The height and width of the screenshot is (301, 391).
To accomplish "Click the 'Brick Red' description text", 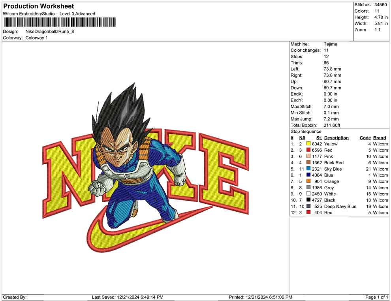I will (x=334, y=163).
